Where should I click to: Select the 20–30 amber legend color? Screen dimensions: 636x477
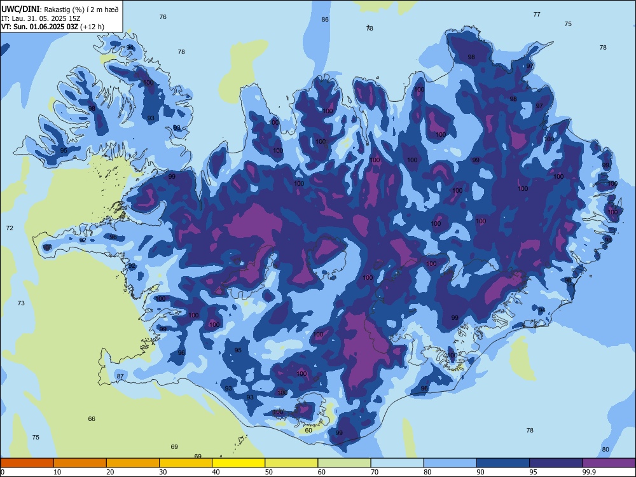pos(133,463)
